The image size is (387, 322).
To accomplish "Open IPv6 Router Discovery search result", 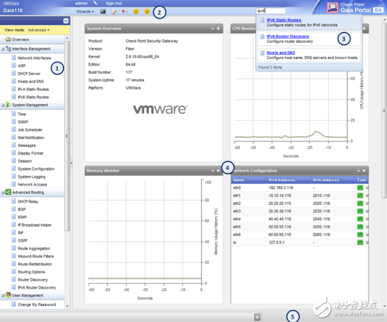I will click(x=287, y=36).
